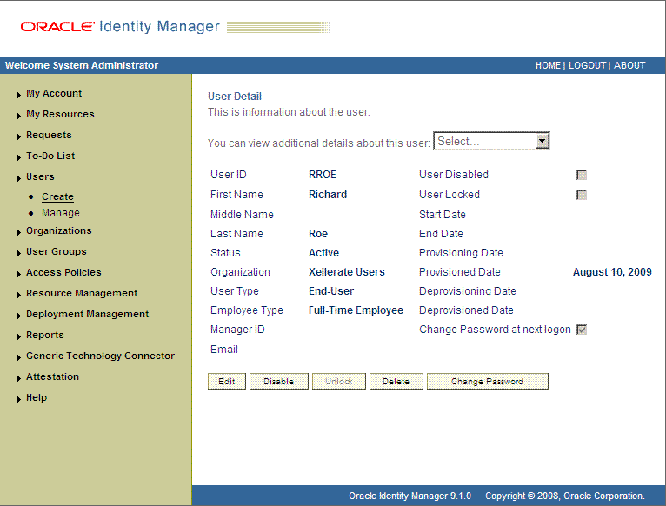This screenshot has width=666, height=506.
Task: Expand the Attestation arrow
Action: coord(18,377)
